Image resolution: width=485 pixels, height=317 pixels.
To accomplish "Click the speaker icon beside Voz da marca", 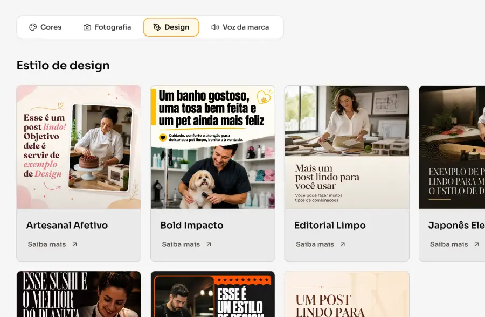I will pos(215,27).
